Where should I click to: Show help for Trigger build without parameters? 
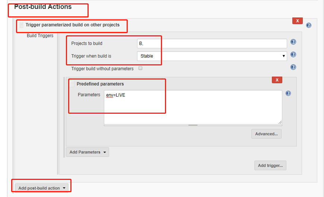pos(293,67)
